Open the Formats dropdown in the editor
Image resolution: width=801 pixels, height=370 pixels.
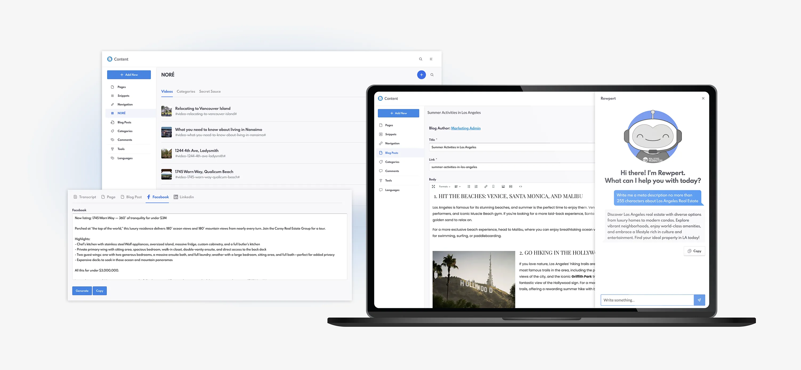pos(444,186)
